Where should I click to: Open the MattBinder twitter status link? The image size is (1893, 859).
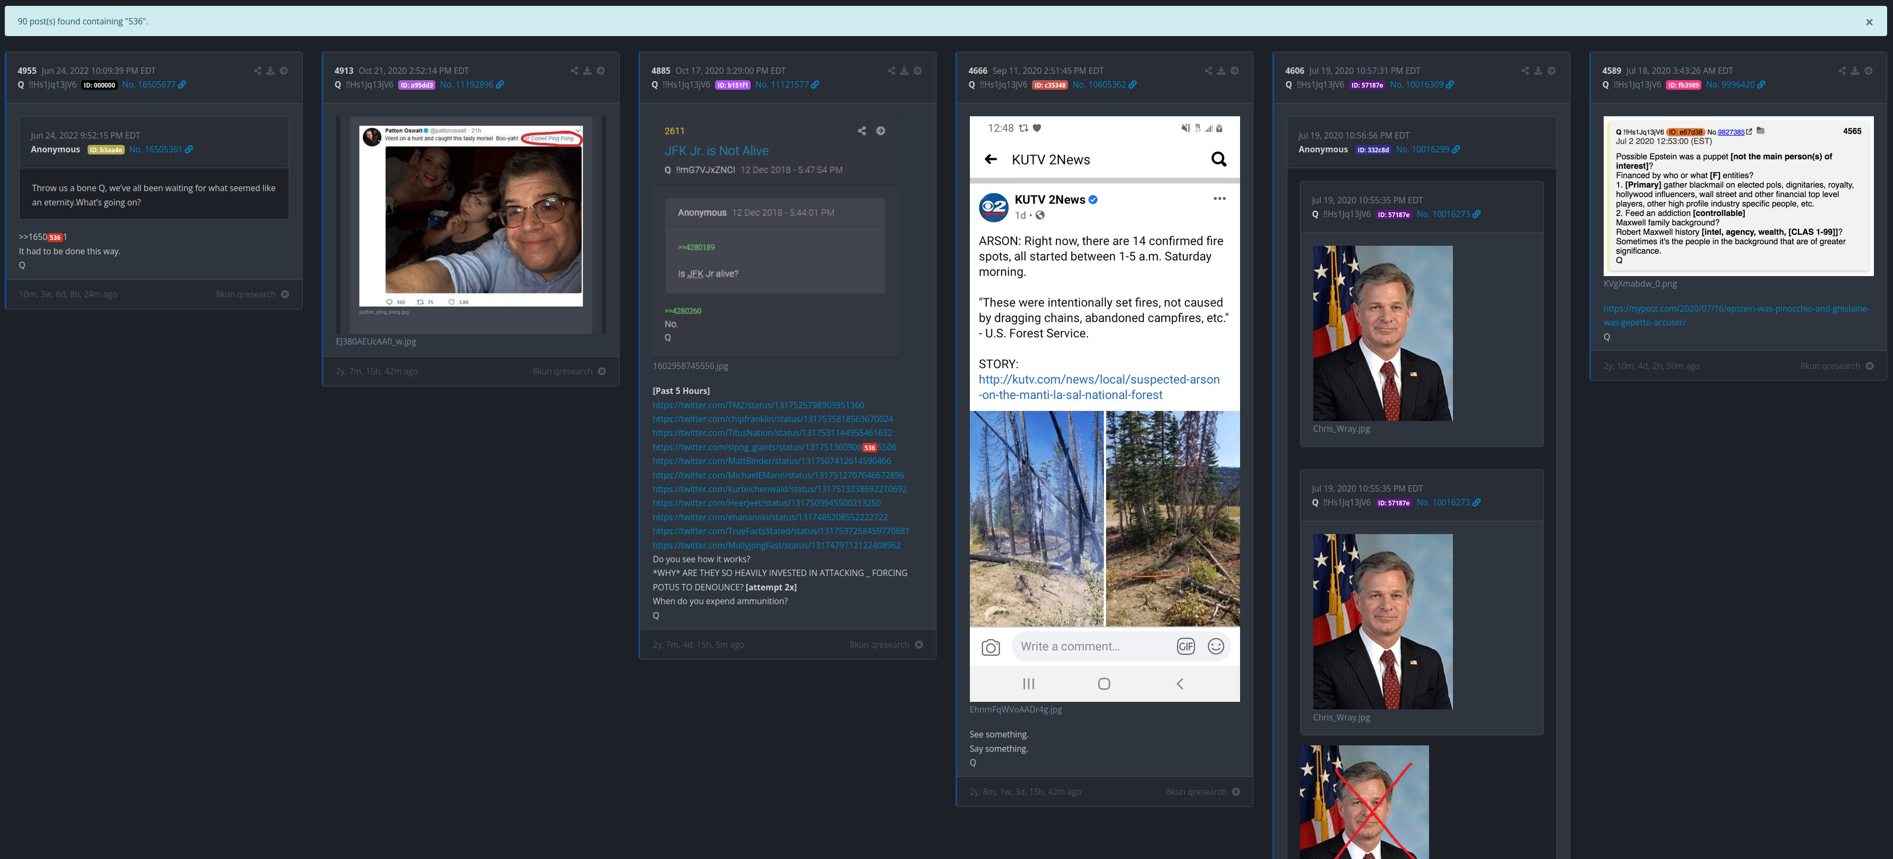tap(772, 461)
